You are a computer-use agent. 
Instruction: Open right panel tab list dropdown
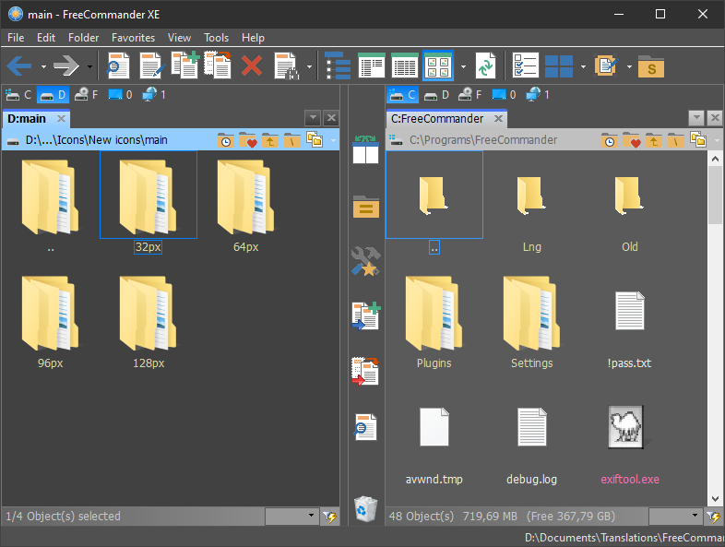click(696, 118)
